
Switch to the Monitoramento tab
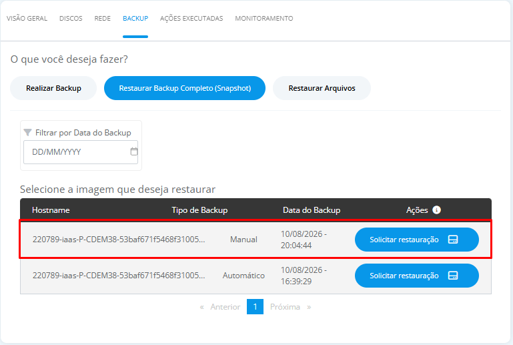[x=264, y=18]
